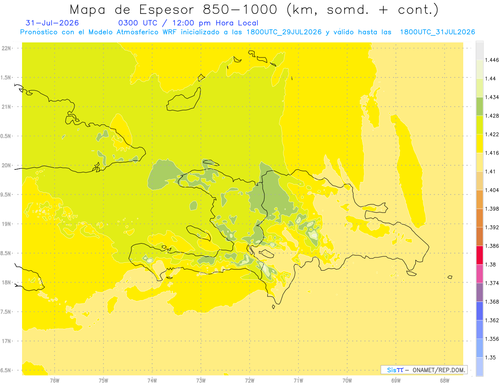The height and width of the screenshot is (386, 499).
Task: Click the colorbar value "1.38"
Action: pos(491,264)
